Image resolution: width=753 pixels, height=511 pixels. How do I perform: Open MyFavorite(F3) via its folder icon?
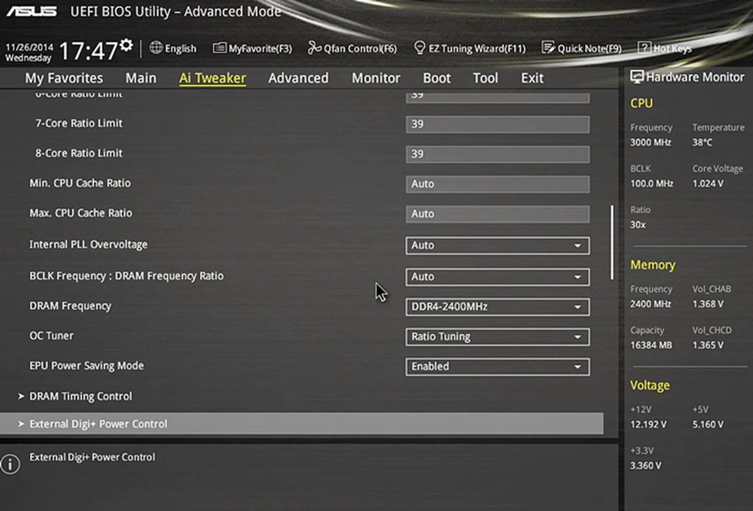(219, 48)
